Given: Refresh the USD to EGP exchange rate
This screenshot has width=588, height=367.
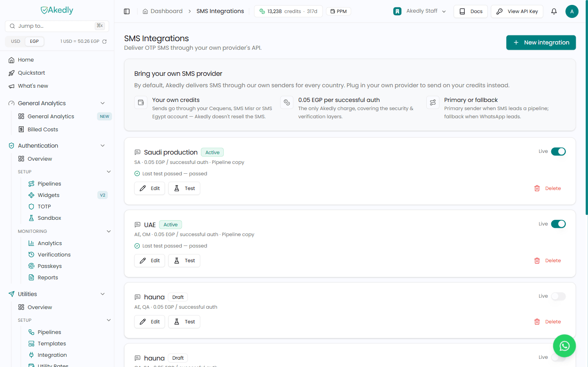Looking at the screenshot, I should pos(105,42).
